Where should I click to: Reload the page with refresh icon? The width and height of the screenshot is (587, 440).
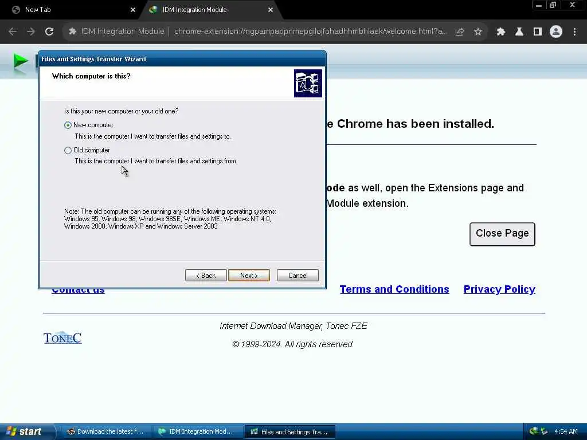pyautogui.click(x=49, y=32)
